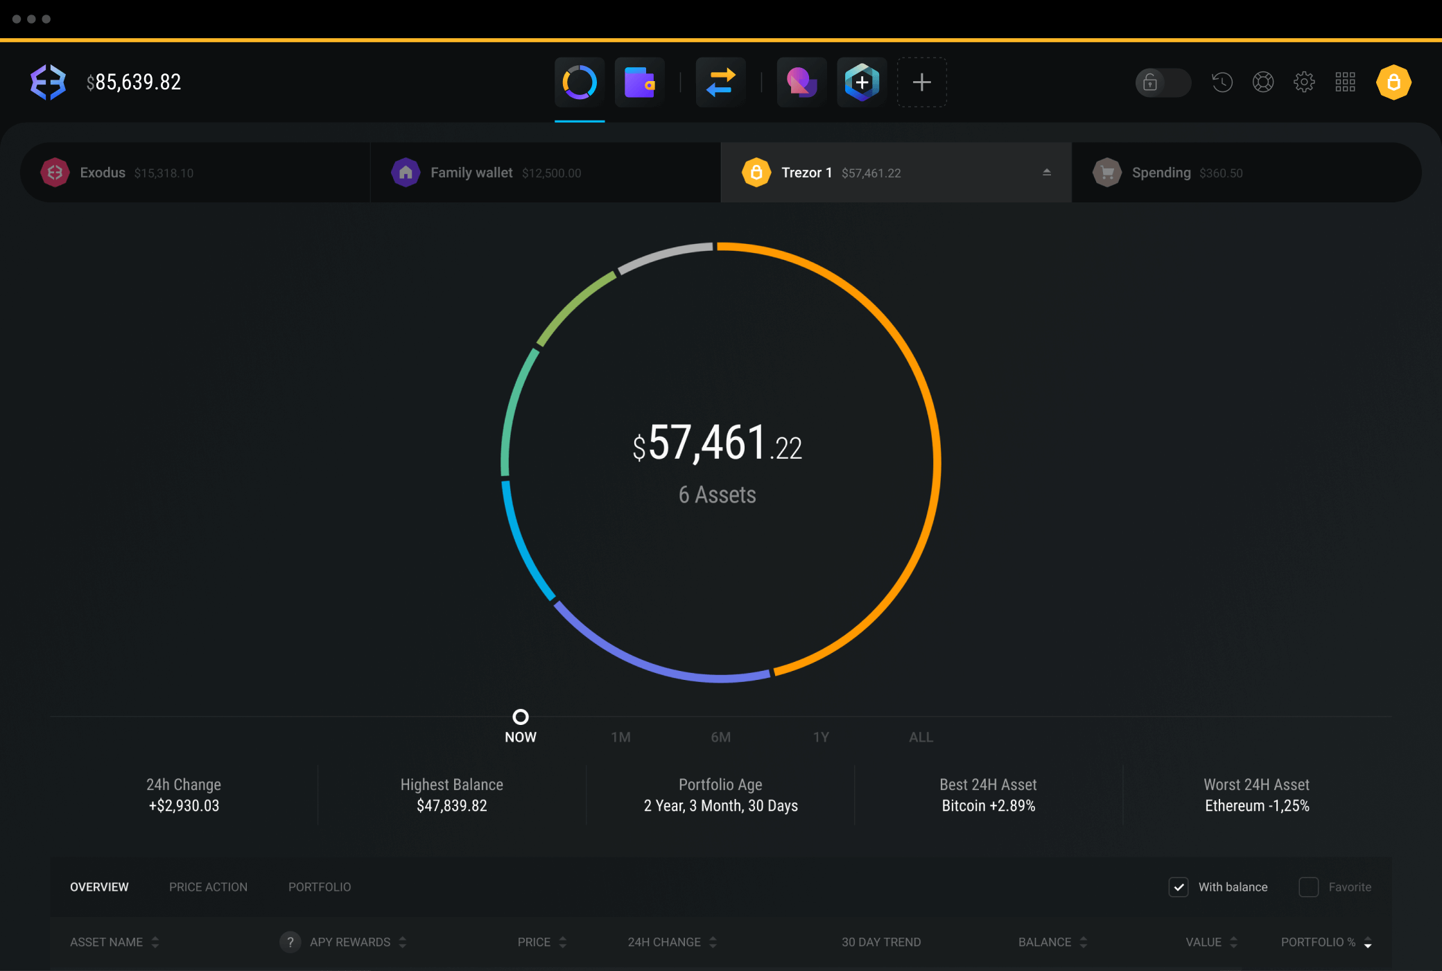Open the swap/exchange icon
Viewport: 1442px width, 971px height.
[x=721, y=81]
